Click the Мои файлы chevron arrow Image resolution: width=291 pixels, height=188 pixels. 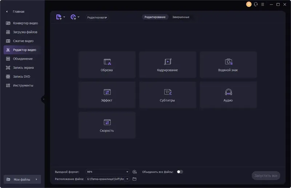tap(36, 179)
